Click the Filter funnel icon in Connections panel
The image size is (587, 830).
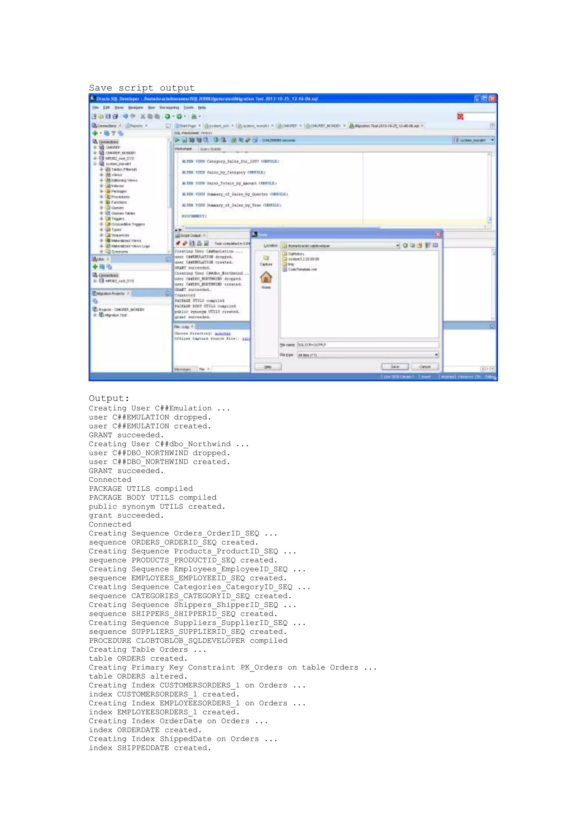(x=113, y=133)
